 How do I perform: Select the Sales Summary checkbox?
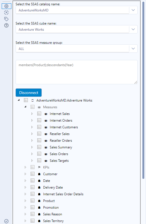tap(39, 147)
